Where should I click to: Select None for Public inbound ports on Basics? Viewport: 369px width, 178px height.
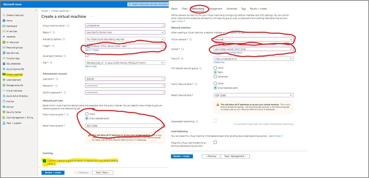tap(87, 114)
